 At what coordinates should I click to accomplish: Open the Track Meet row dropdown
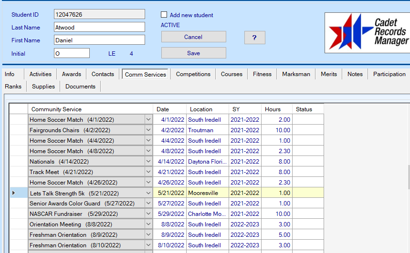pyautogui.click(x=148, y=172)
